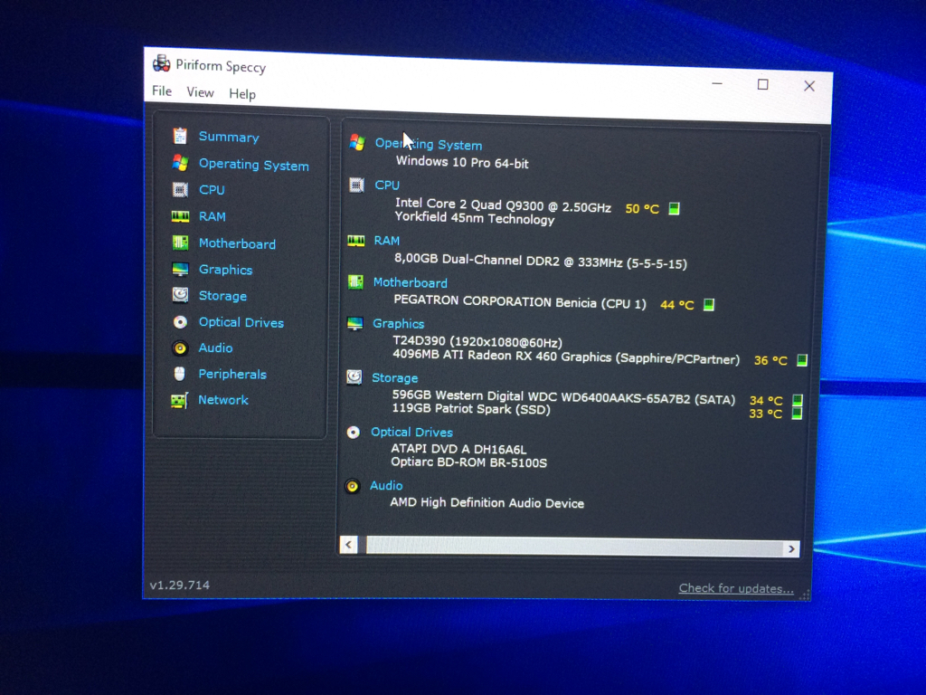Click the Speccy app icon in title bar

tap(161, 63)
